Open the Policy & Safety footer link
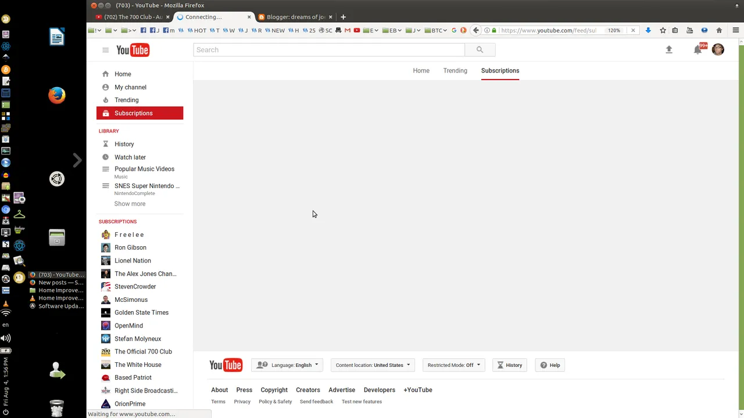Screen dimensions: 744x418 (x=276, y=402)
